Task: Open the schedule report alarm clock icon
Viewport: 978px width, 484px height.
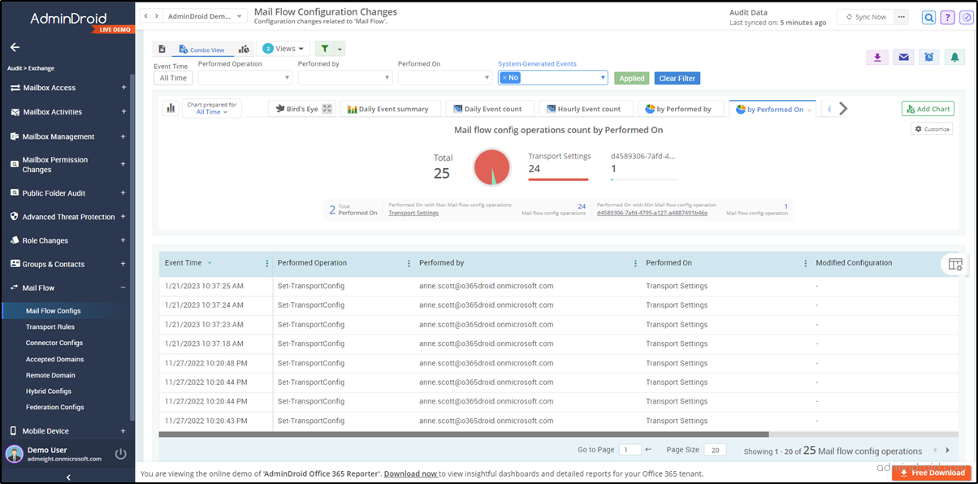Action: (x=929, y=57)
